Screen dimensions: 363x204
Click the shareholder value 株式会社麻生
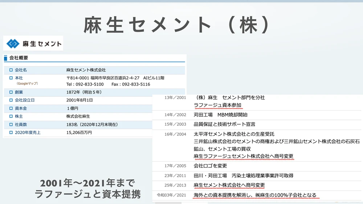coord(78,116)
